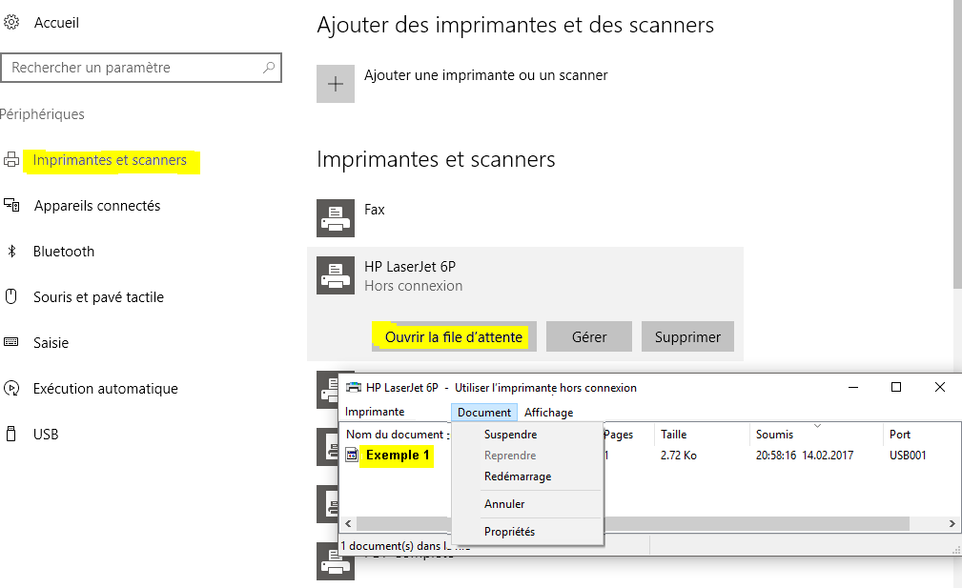This screenshot has width=962, height=588.
Task: Click the Bluetooth icon in sidebar
Action: click(12, 252)
